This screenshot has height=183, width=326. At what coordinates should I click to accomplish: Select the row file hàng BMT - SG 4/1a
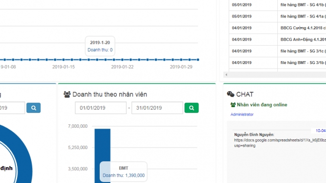click(277, 17)
